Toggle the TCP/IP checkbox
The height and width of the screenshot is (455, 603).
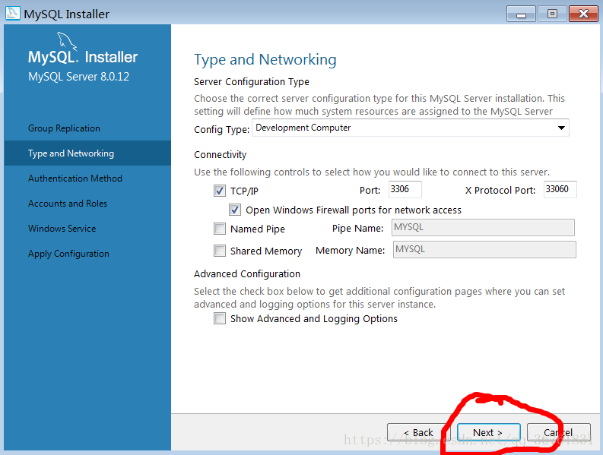tap(220, 191)
